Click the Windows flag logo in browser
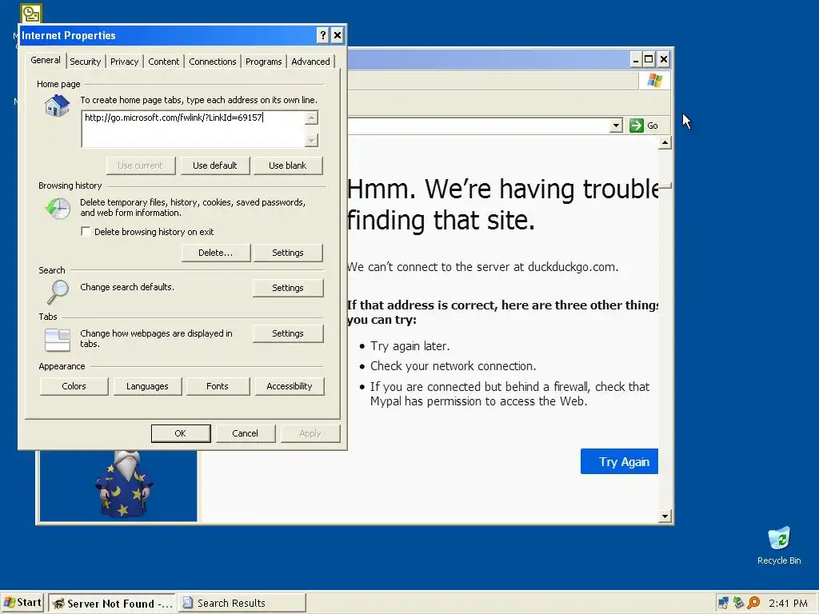The width and height of the screenshot is (819, 614). coord(654,81)
